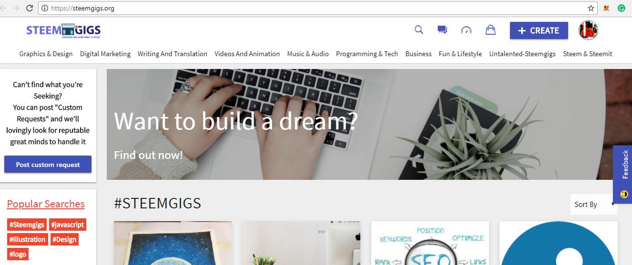The width and height of the screenshot is (632, 265).
Task: Open the SEO gig thumbnail
Action: 430,243
